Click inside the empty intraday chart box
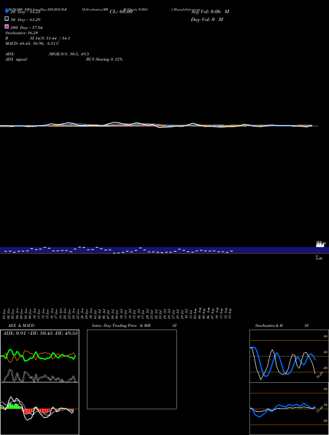The width and height of the screenshot is (329, 435). tap(132, 369)
